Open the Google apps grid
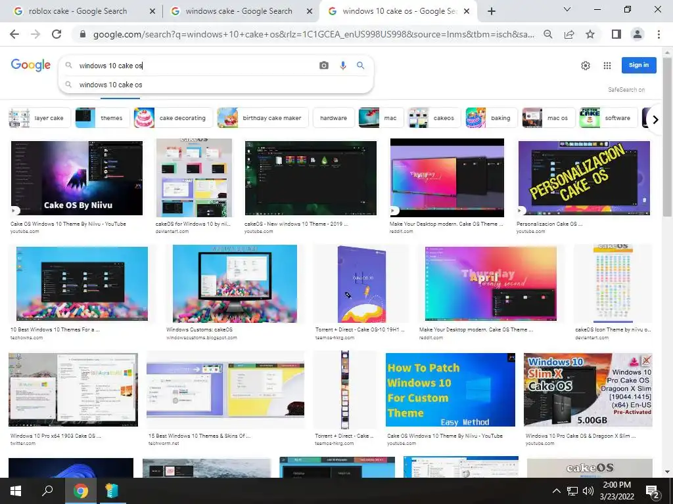673x504 pixels. (607, 66)
